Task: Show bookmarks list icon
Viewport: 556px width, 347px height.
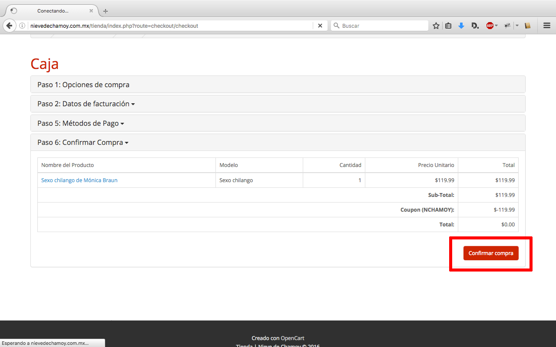Action: point(448,26)
